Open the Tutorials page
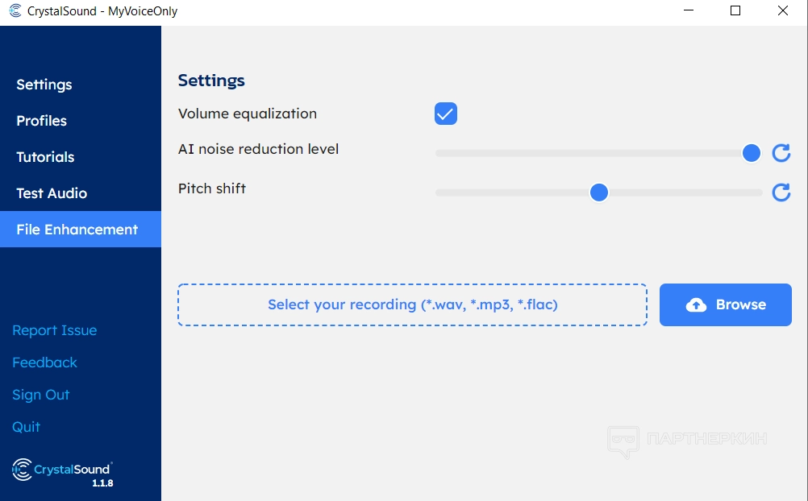The width and height of the screenshot is (808, 501). [45, 157]
